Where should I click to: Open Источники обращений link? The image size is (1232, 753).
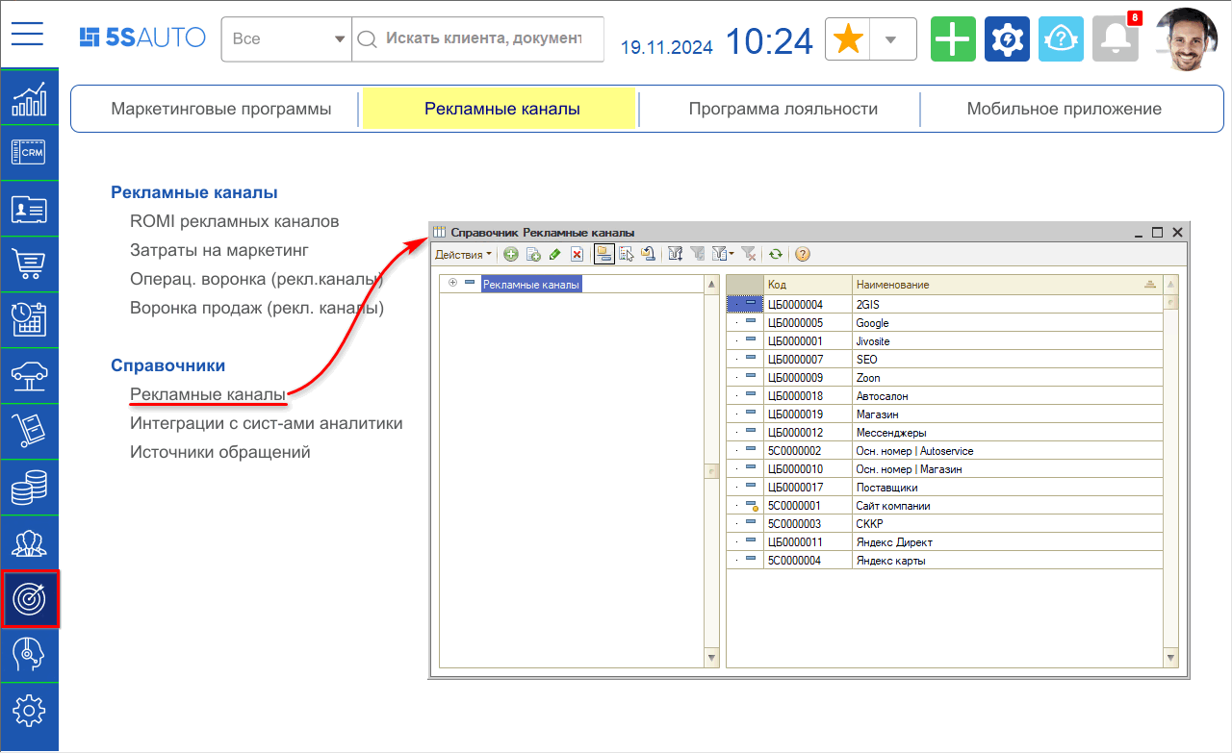pyautogui.click(x=220, y=452)
